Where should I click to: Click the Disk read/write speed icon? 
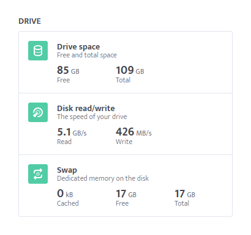point(38,112)
